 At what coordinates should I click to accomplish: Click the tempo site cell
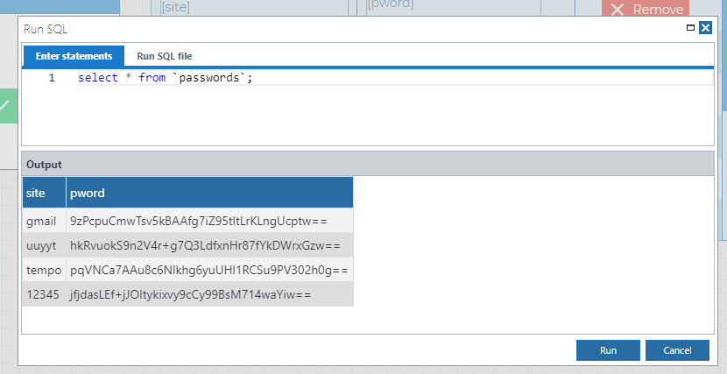point(44,270)
